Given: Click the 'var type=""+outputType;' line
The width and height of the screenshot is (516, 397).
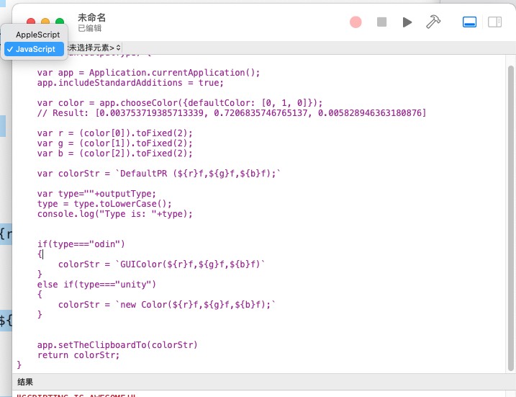Looking at the screenshot, I should (96, 194).
